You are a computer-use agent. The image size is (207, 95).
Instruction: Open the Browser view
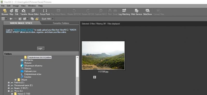(x=5, y=12)
